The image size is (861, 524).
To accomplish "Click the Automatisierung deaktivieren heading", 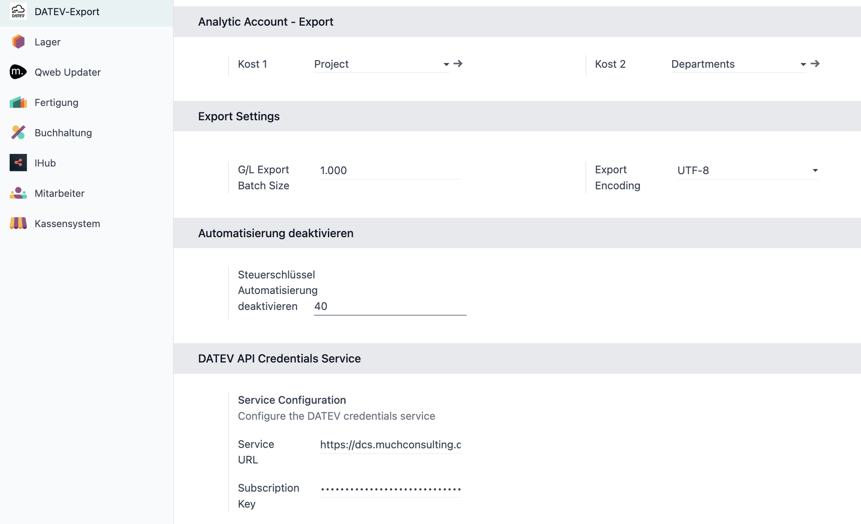I will [x=276, y=233].
